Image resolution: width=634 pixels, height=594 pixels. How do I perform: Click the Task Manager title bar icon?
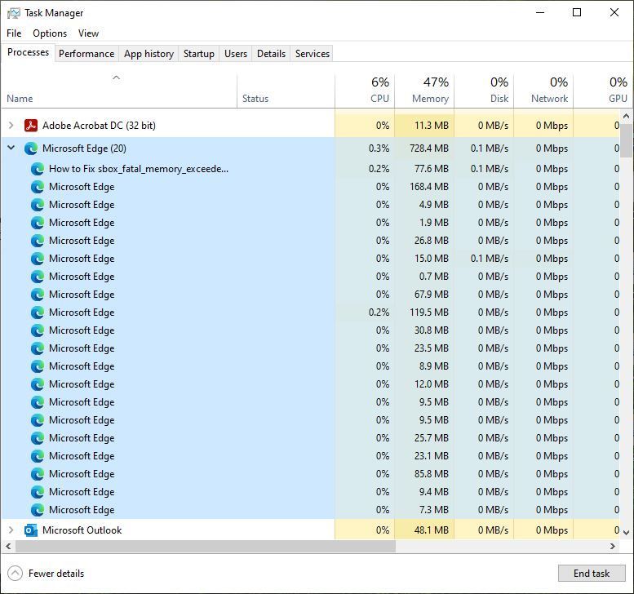click(13, 13)
